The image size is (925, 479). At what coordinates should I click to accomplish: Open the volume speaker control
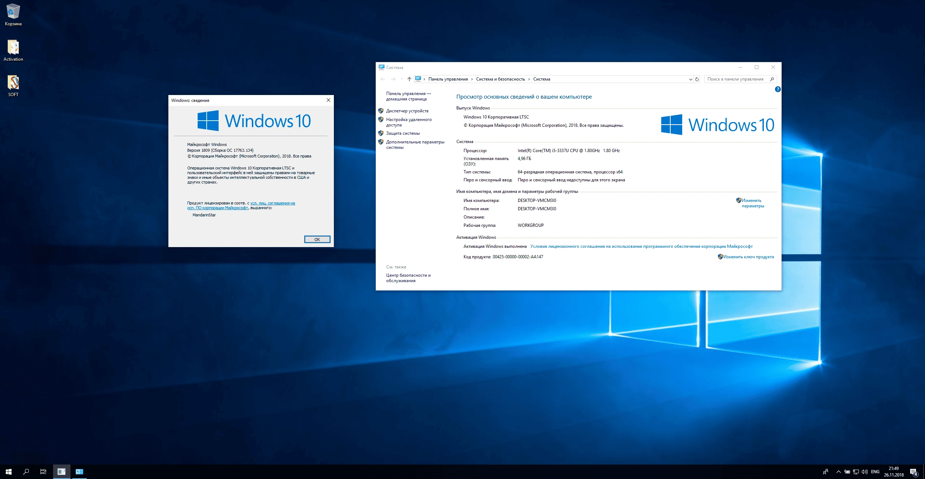pos(865,472)
